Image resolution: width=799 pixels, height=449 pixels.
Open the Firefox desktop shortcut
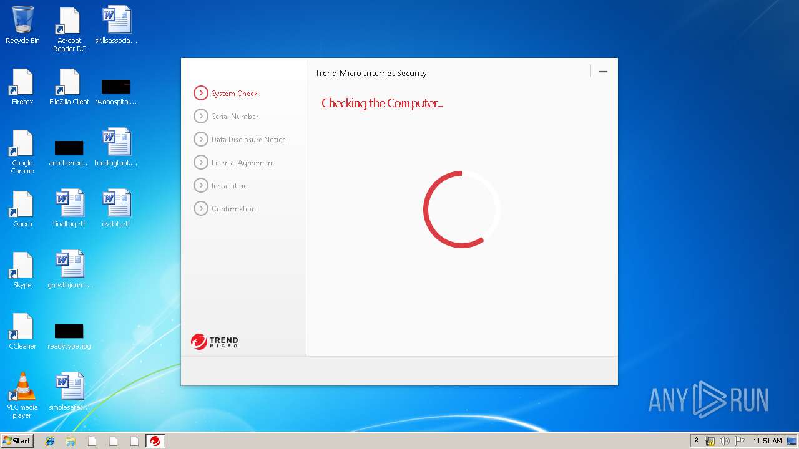pyautogui.click(x=22, y=86)
